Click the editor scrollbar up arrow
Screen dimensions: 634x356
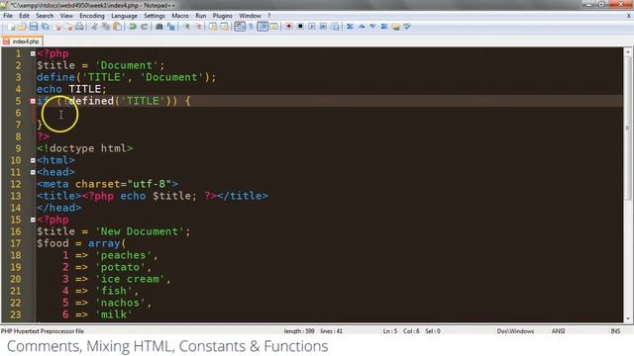click(x=627, y=52)
